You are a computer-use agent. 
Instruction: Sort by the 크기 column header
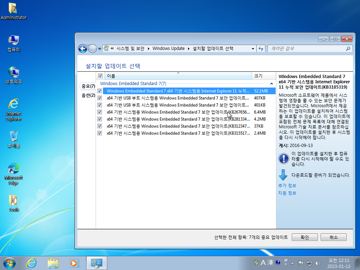click(264, 76)
